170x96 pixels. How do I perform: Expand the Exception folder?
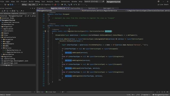2,39
